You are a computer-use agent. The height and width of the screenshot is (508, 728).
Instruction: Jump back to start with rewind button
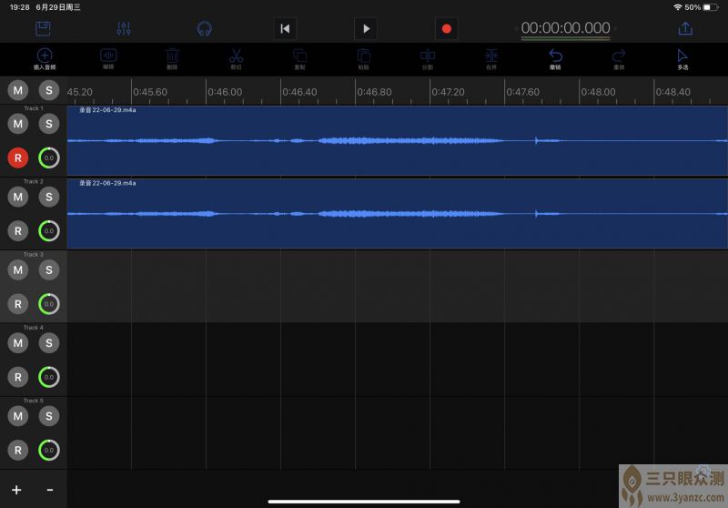click(285, 29)
